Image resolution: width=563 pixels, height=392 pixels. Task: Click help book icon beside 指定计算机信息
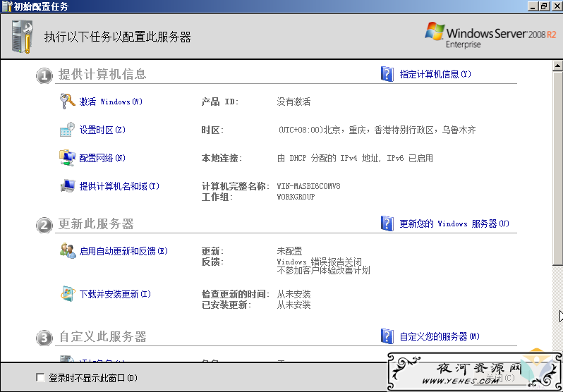click(387, 74)
